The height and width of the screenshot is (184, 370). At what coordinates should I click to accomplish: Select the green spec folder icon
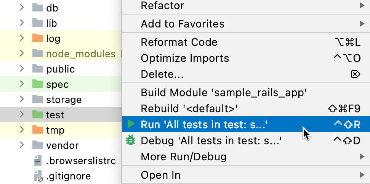pyautogui.click(x=37, y=84)
